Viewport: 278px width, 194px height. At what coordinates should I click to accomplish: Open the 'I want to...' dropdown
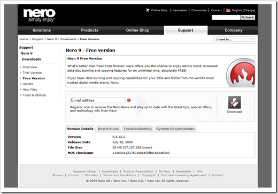(234, 39)
